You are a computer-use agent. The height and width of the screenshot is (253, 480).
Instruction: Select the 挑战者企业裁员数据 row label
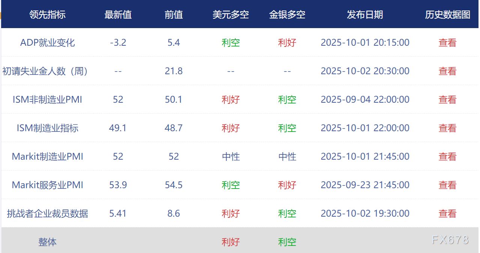[48, 214]
